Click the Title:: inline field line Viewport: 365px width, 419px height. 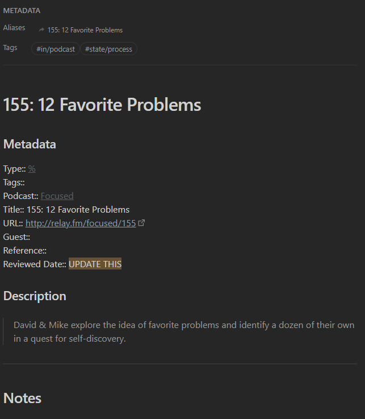66,210
